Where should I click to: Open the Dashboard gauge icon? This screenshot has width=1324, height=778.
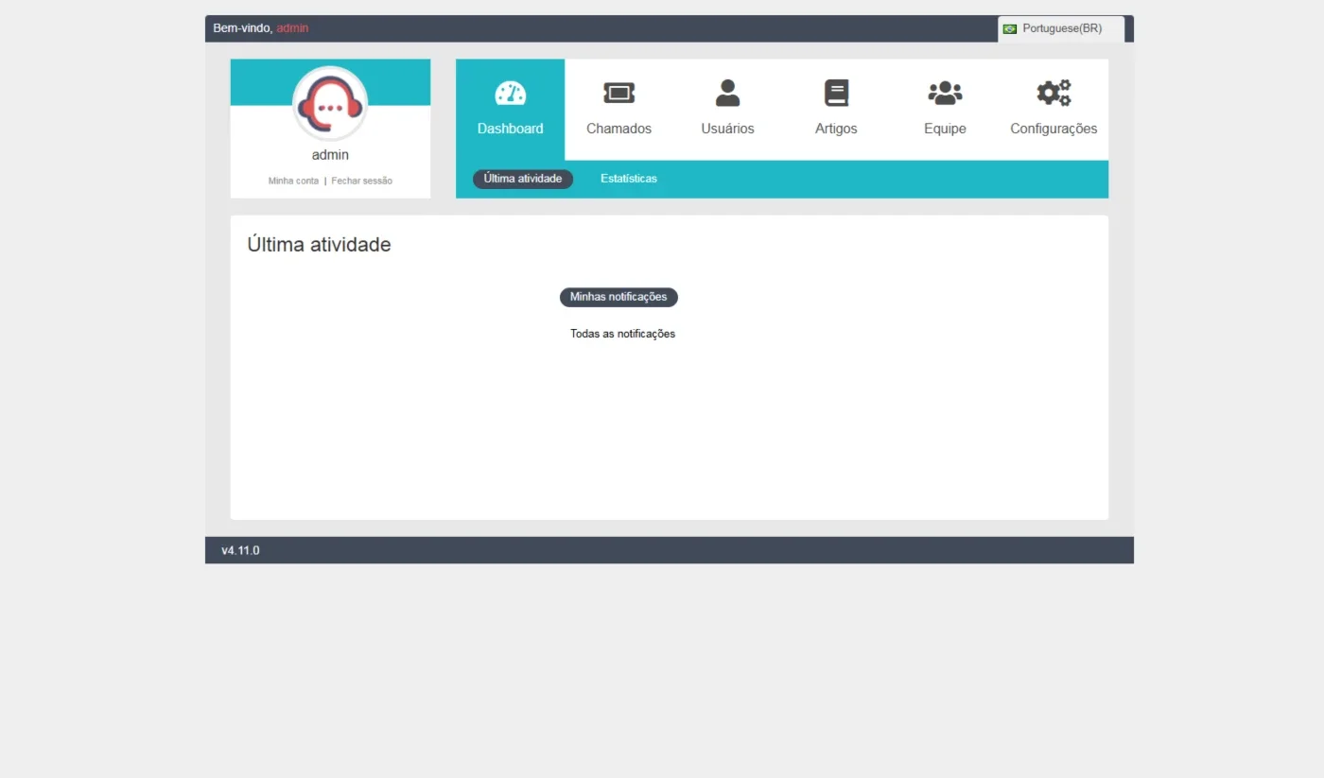point(511,93)
